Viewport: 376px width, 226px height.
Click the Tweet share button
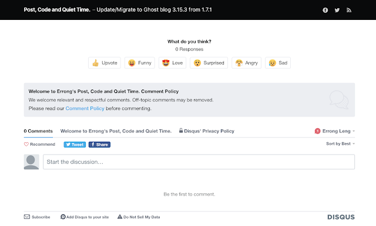[75, 145]
